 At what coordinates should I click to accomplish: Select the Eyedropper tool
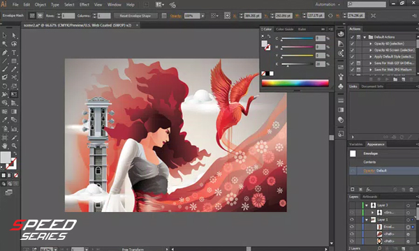click(x=5, y=120)
